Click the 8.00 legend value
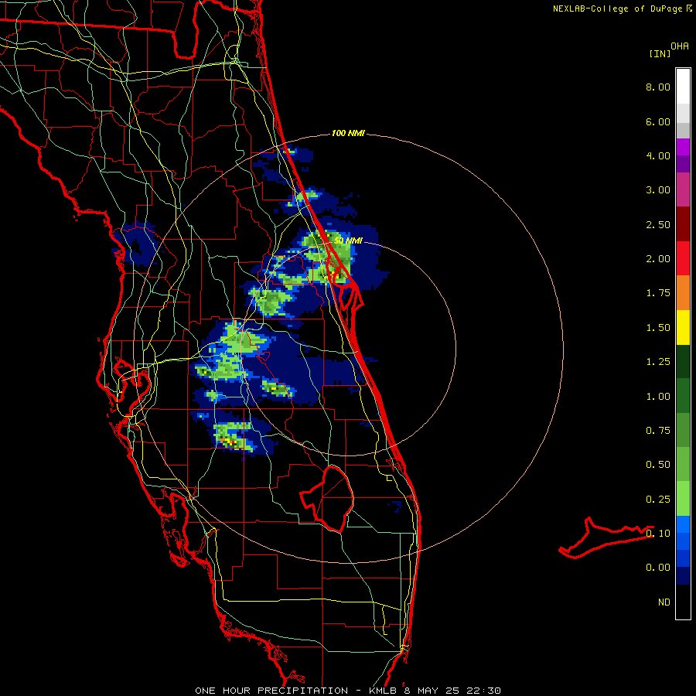Image resolution: width=696 pixels, height=696 pixels. point(658,87)
